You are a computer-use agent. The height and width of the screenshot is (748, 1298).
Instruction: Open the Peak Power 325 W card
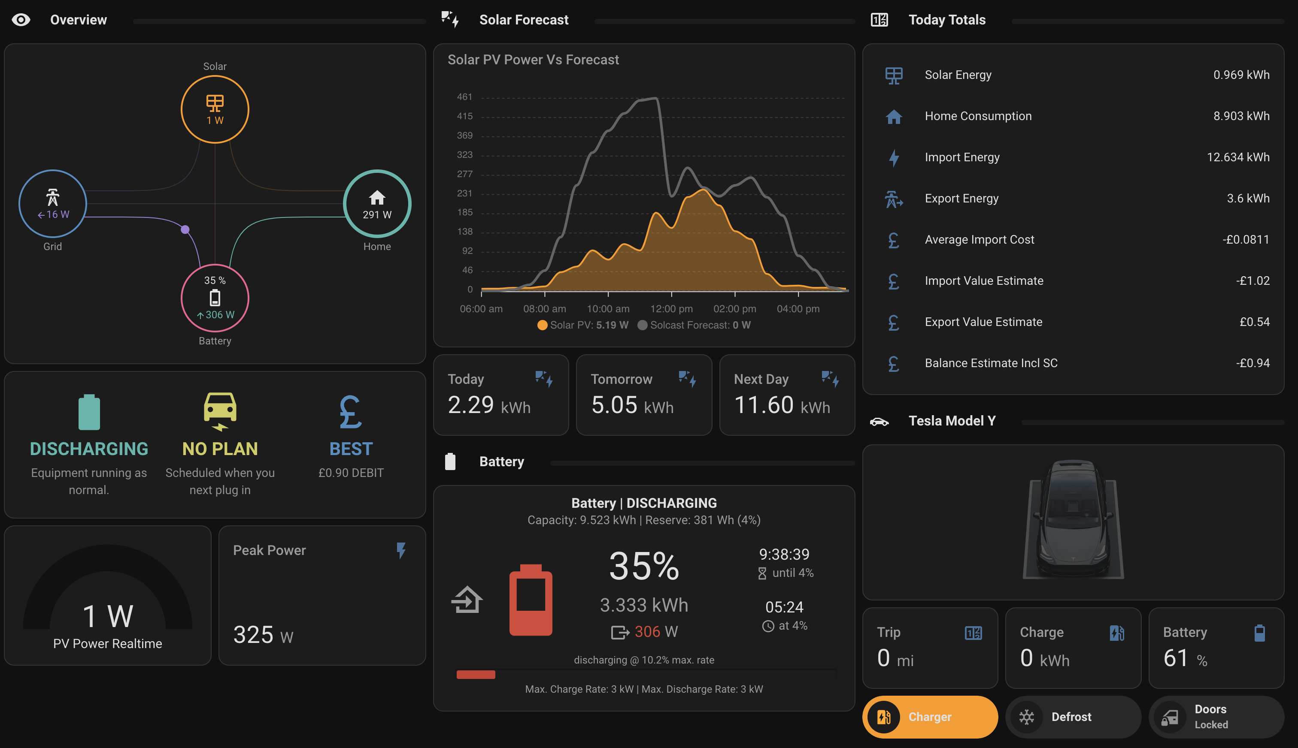click(x=322, y=595)
